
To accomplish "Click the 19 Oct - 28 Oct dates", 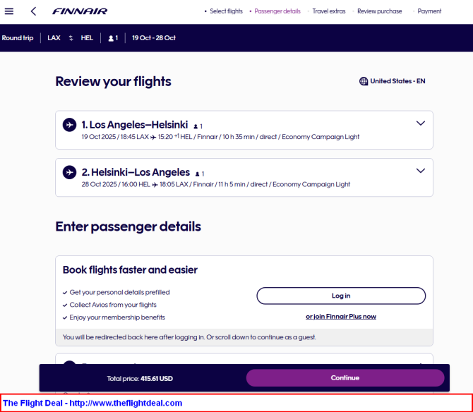I will click(x=154, y=38).
